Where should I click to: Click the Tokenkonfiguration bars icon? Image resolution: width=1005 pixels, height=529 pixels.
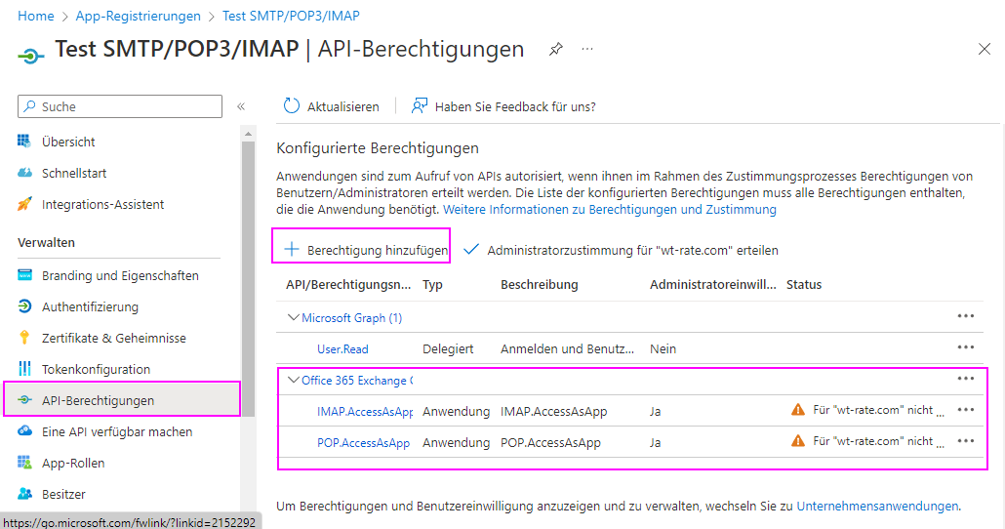[x=24, y=369]
